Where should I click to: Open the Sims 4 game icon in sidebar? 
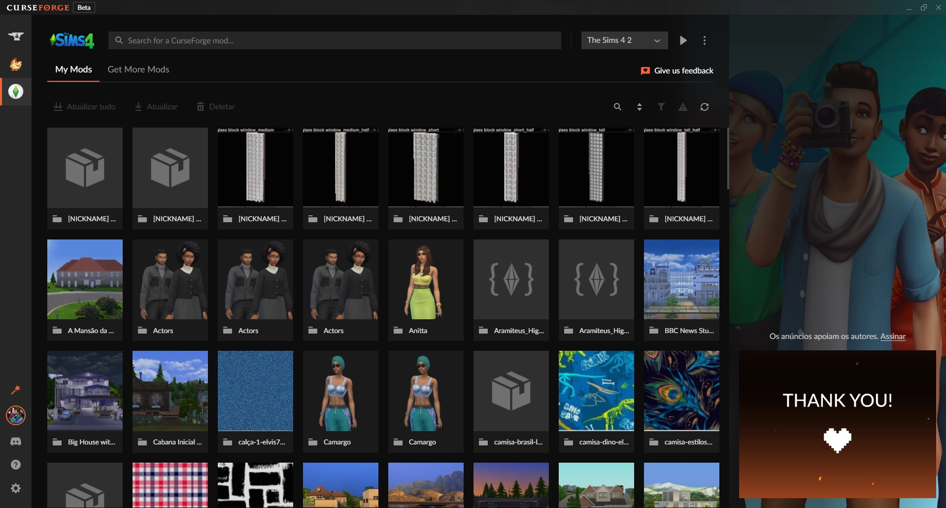[16, 92]
